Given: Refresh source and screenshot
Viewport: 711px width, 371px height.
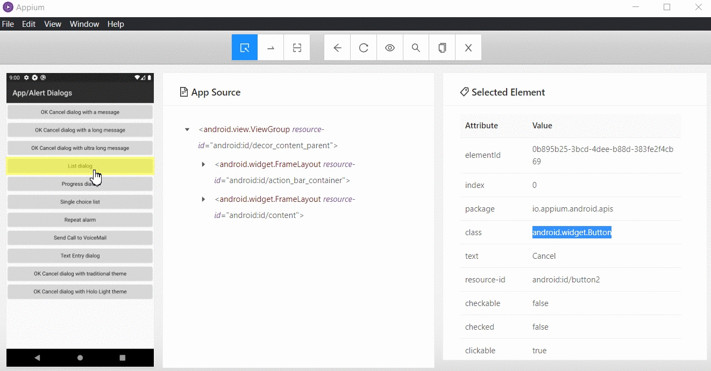Looking at the screenshot, I should pos(364,47).
